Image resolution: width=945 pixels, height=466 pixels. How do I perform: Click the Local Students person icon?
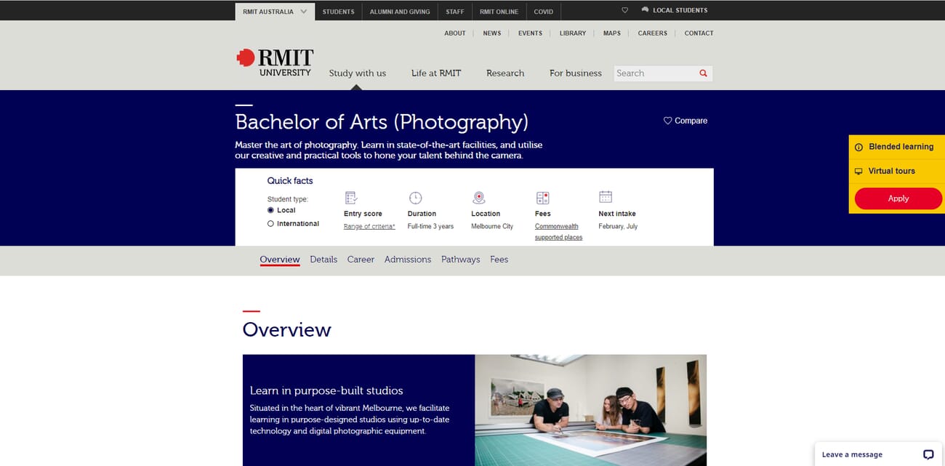click(x=645, y=10)
